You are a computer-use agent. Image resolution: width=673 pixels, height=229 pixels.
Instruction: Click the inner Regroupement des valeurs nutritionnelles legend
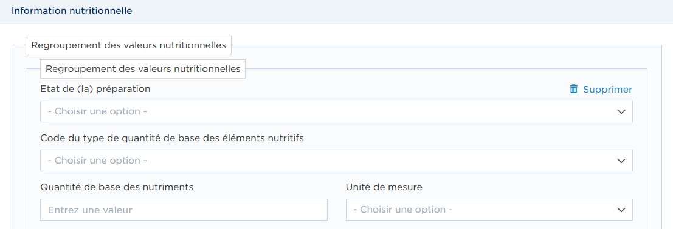pos(142,69)
